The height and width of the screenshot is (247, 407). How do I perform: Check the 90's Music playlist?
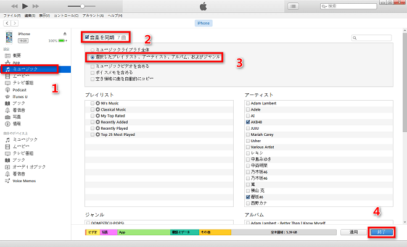click(x=92, y=103)
